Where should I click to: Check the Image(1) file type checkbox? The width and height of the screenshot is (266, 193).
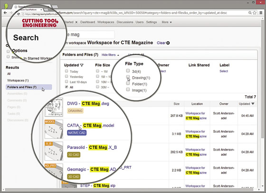point(128,89)
